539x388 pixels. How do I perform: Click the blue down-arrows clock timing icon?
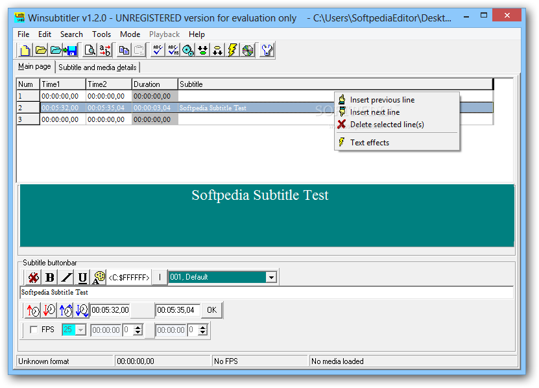point(82,310)
